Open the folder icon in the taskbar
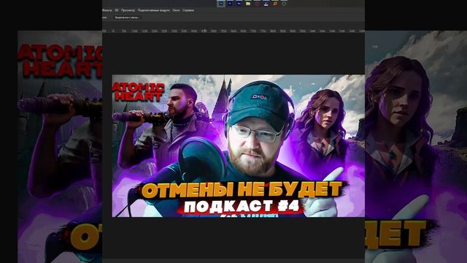 click(x=248, y=4)
